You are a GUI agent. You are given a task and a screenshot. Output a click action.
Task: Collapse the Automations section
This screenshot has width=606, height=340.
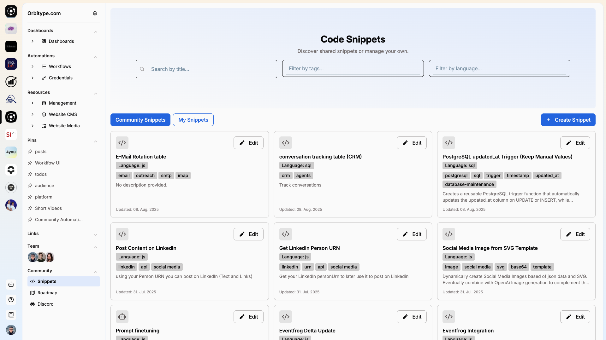[96, 57]
